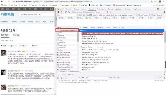Open DevTools settings gear in top bar

[158, 9]
